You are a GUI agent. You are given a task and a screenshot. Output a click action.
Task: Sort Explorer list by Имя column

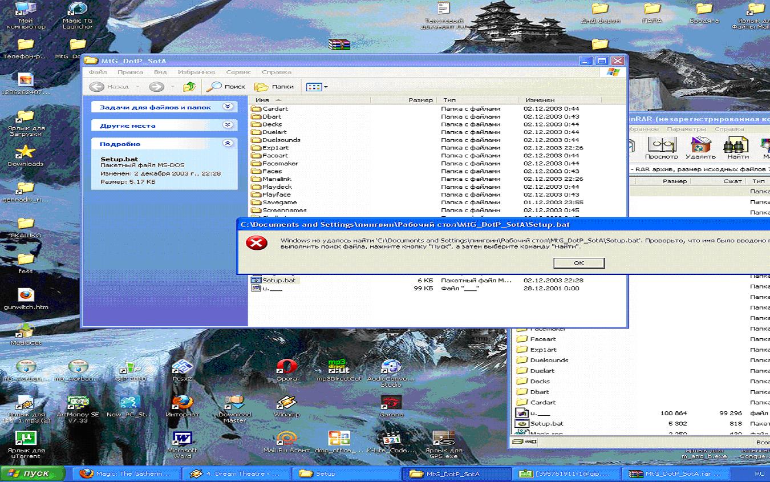pos(310,100)
